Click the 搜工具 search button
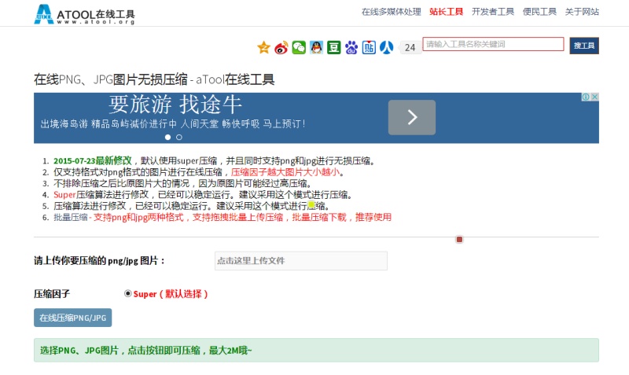This screenshot has height=375, width=629. coord(584,46)
